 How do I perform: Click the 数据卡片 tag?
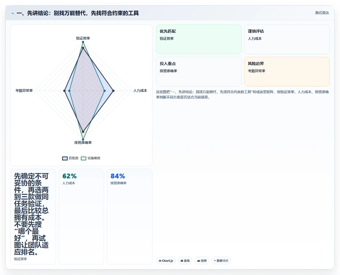[x=221, y=261]
